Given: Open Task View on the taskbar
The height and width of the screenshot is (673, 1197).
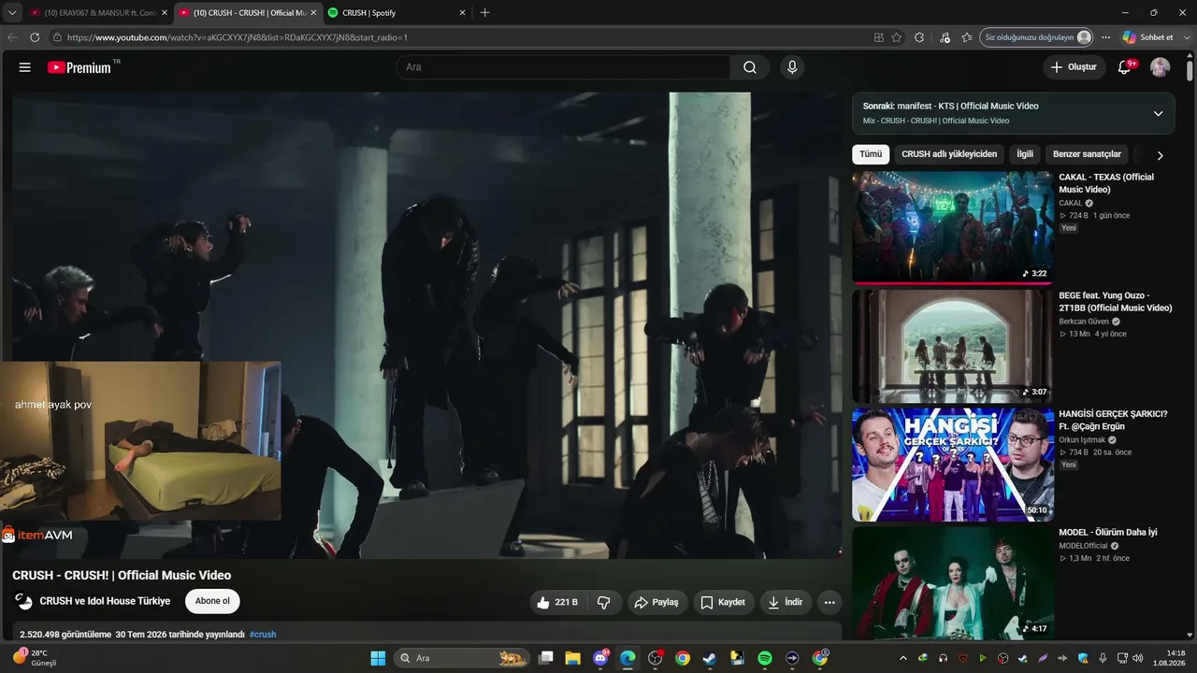Looking at the screenshot, I should tap(546, 658).
